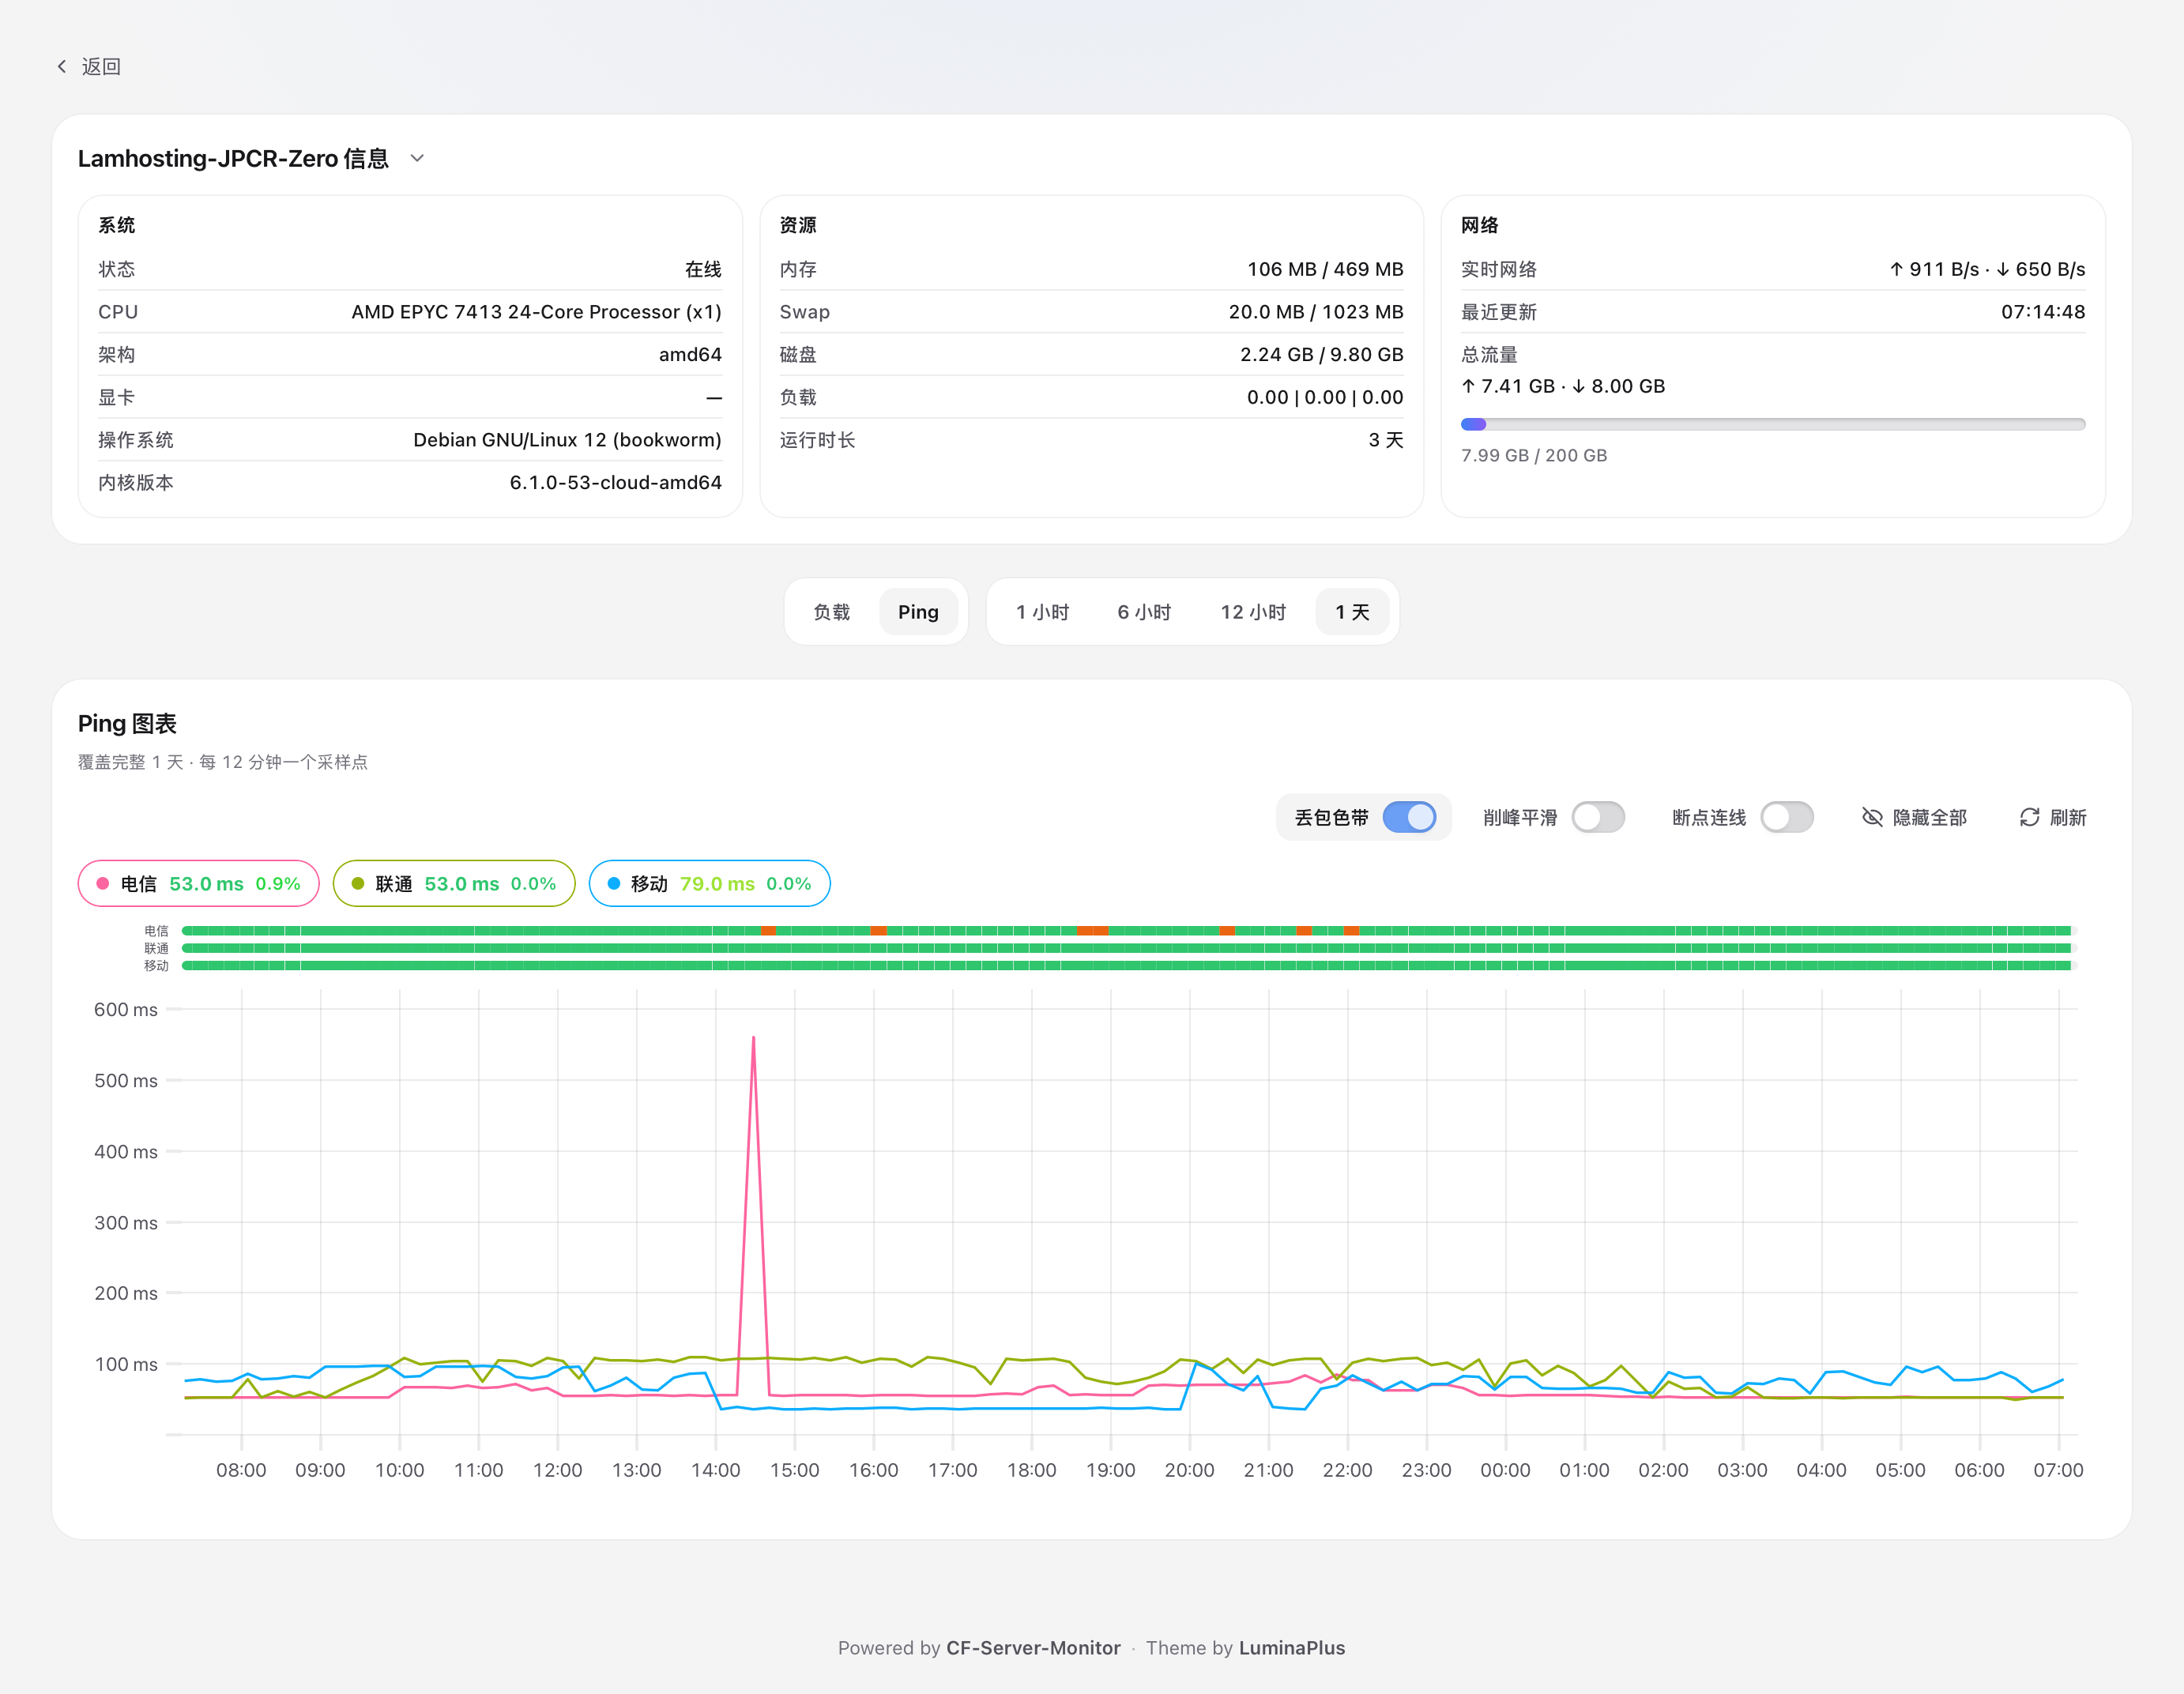Open the CF-Server-Monitor footer link
This screenshot has width=2184, height=1694.
[1033, 1647]
